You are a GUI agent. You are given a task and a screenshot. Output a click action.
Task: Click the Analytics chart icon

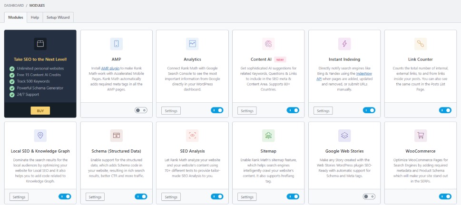tap(192, 44)
